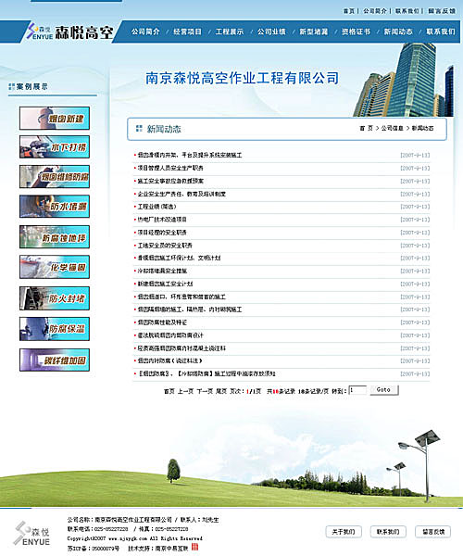This screenshot has width=463, height=556.
Task: Click the 关于我们 footer button
Action: pos(344,532)
